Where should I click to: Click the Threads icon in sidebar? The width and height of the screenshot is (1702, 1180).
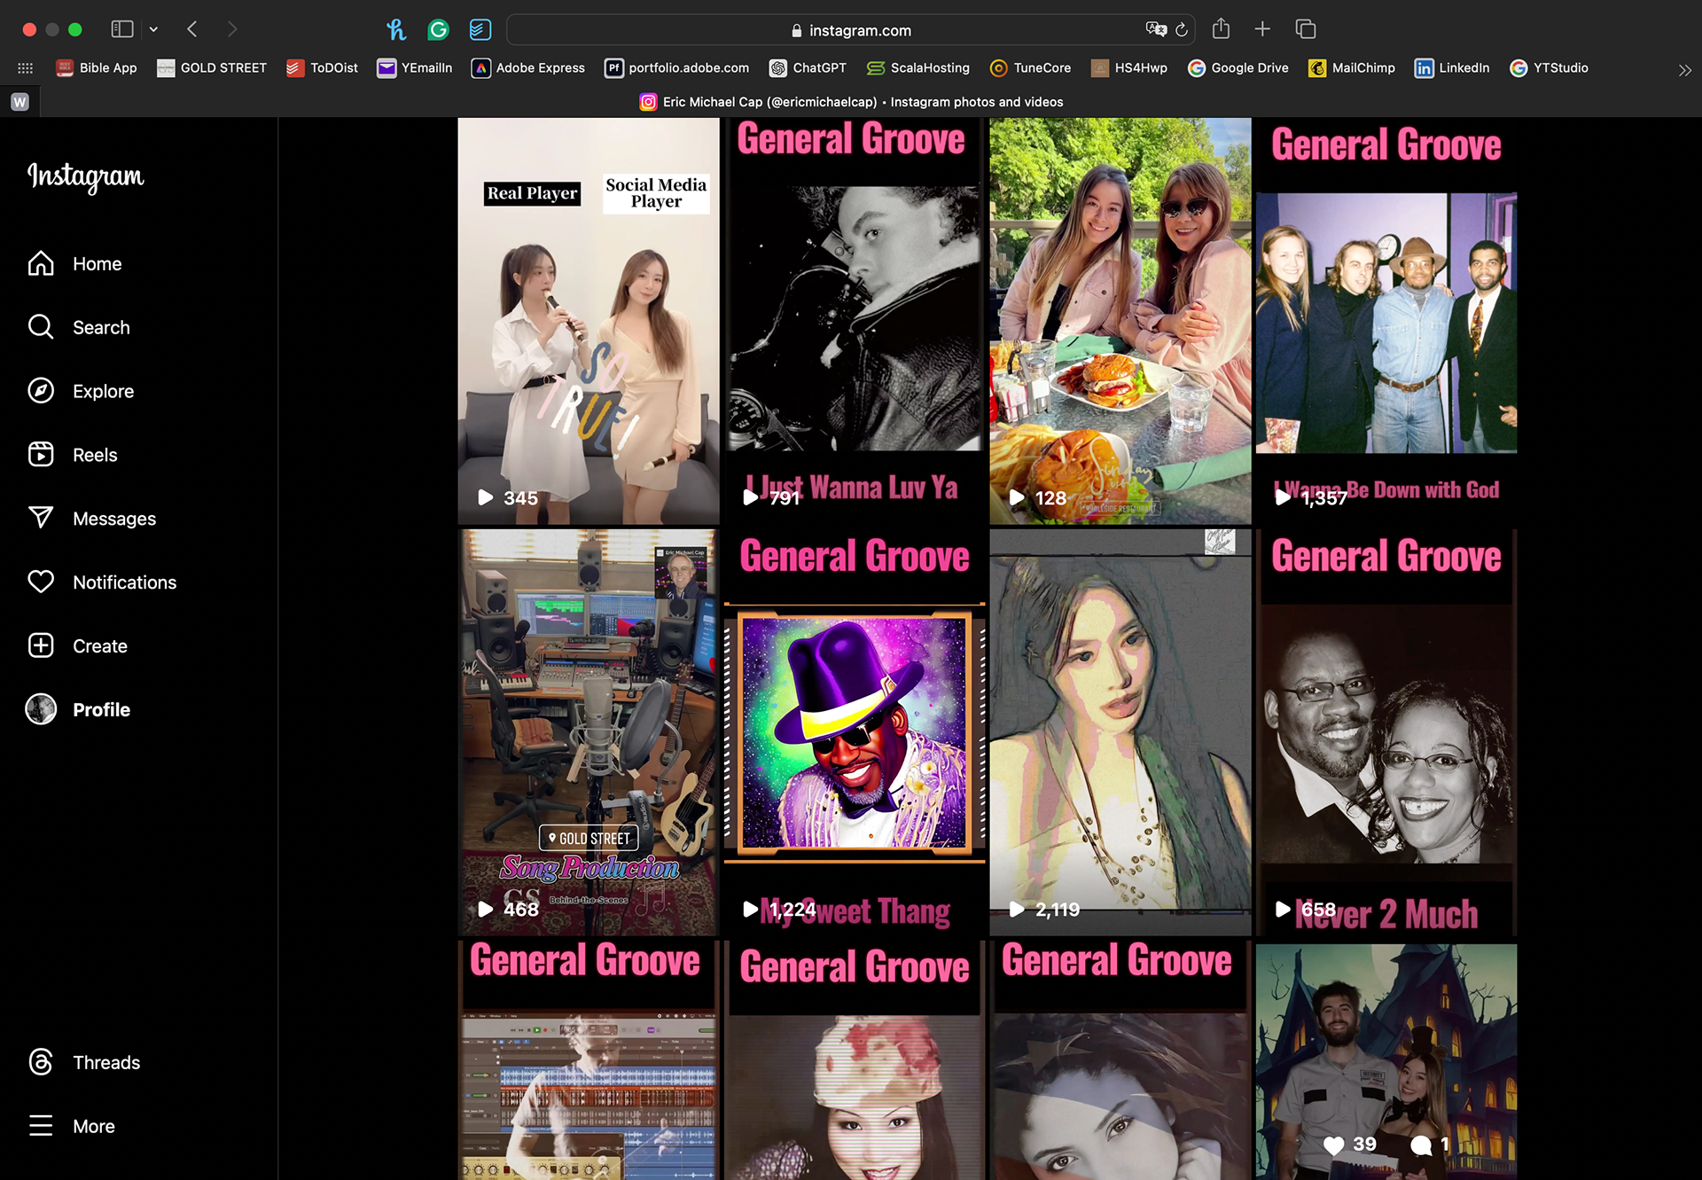pos(41,1062)
